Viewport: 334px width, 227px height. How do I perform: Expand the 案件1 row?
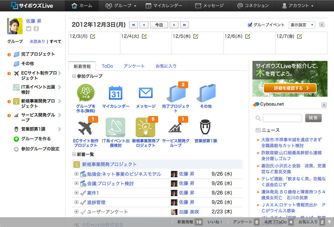(76, 193)
